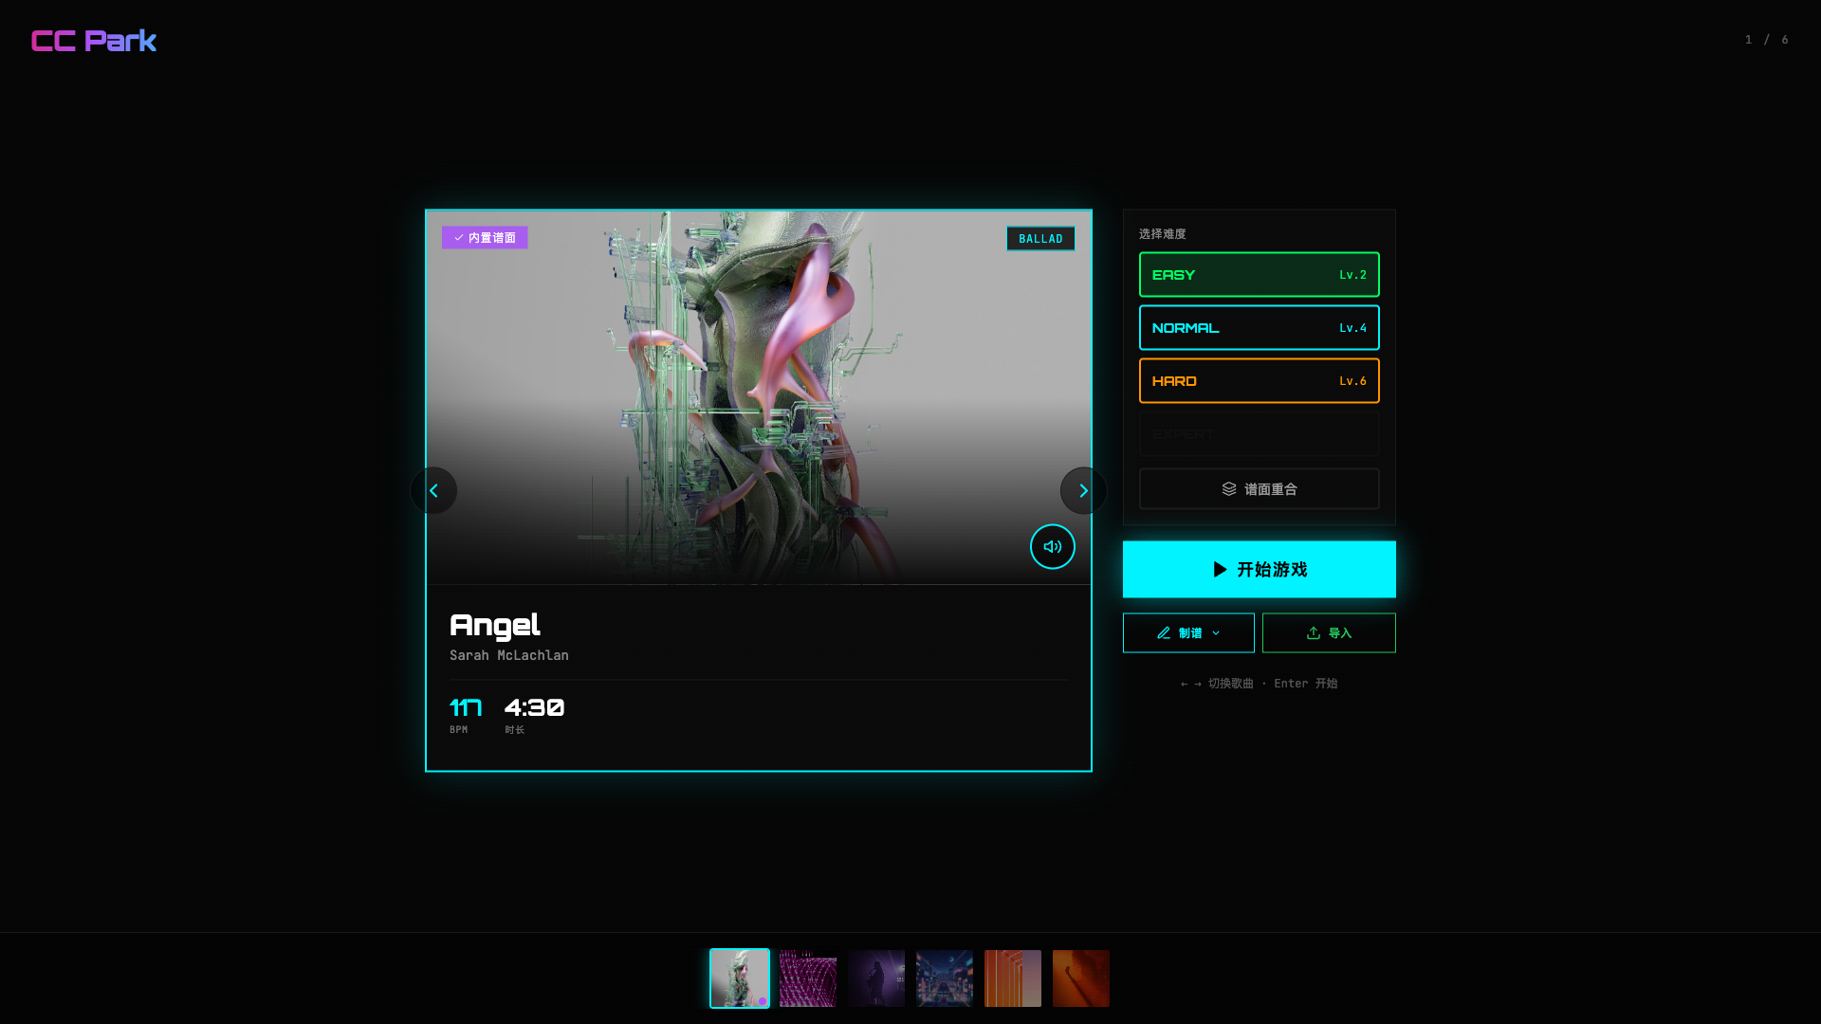This screenshot has height=1024, width=1821.
Task: Click the disabled EXPERT difficulty option
Action: 1259,434
